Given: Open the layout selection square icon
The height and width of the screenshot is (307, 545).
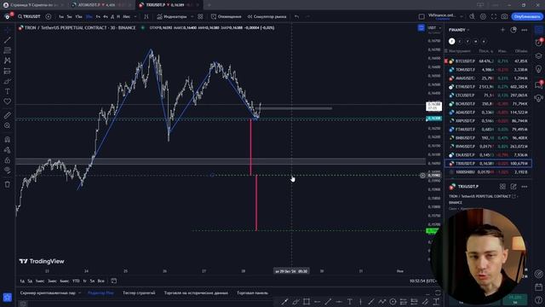Looking at the screenshot, I should coord(422,17).
